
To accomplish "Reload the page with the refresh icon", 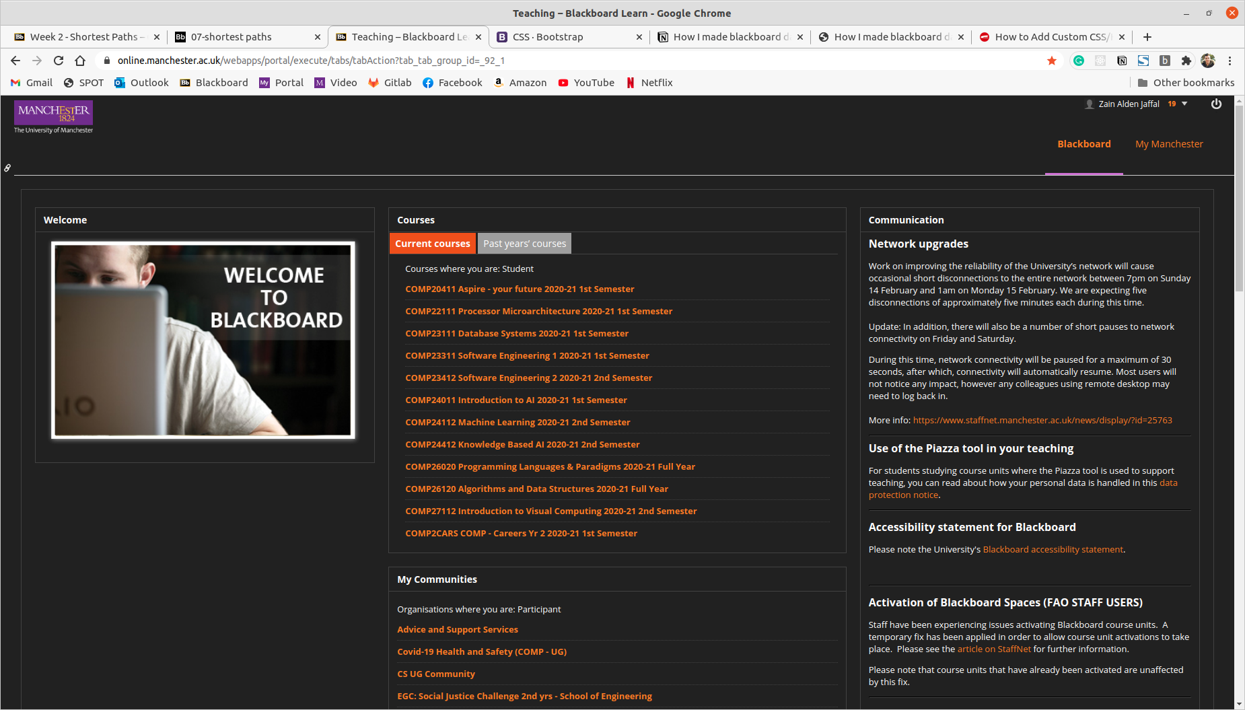I will click(59, 61).
